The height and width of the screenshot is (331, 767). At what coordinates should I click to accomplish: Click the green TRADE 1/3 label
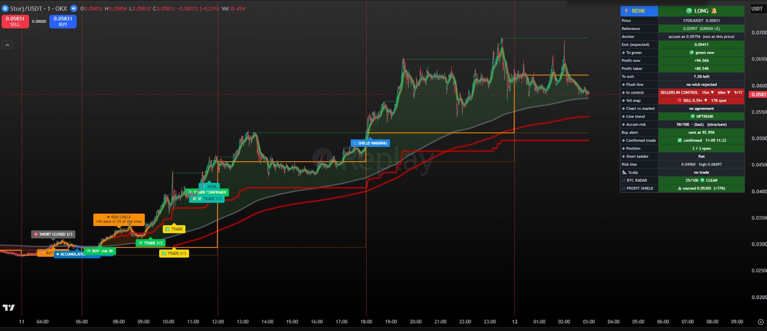pyautogui.click(x=151, y=243)
